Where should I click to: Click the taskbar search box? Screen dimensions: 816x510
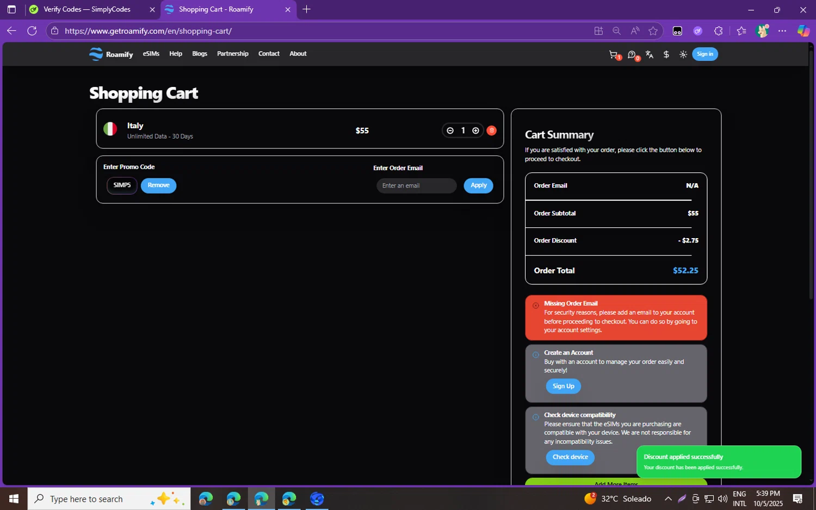[x=109, y=499]
